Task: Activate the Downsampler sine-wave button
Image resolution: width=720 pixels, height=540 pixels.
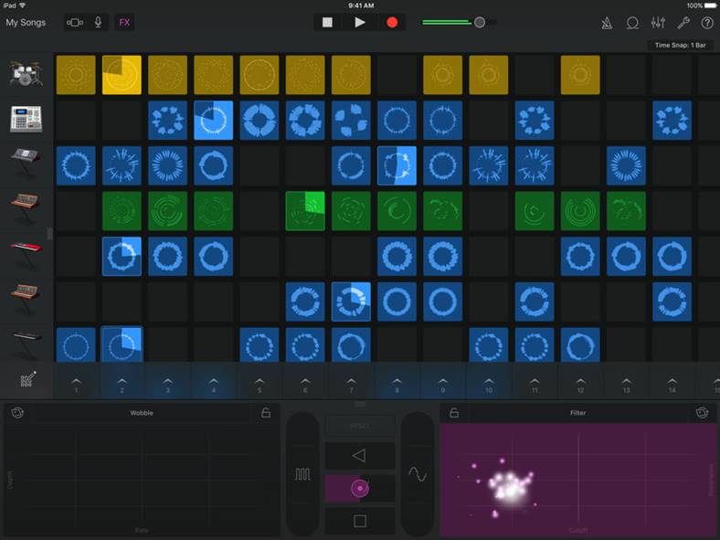Action: tap(418, 474)
